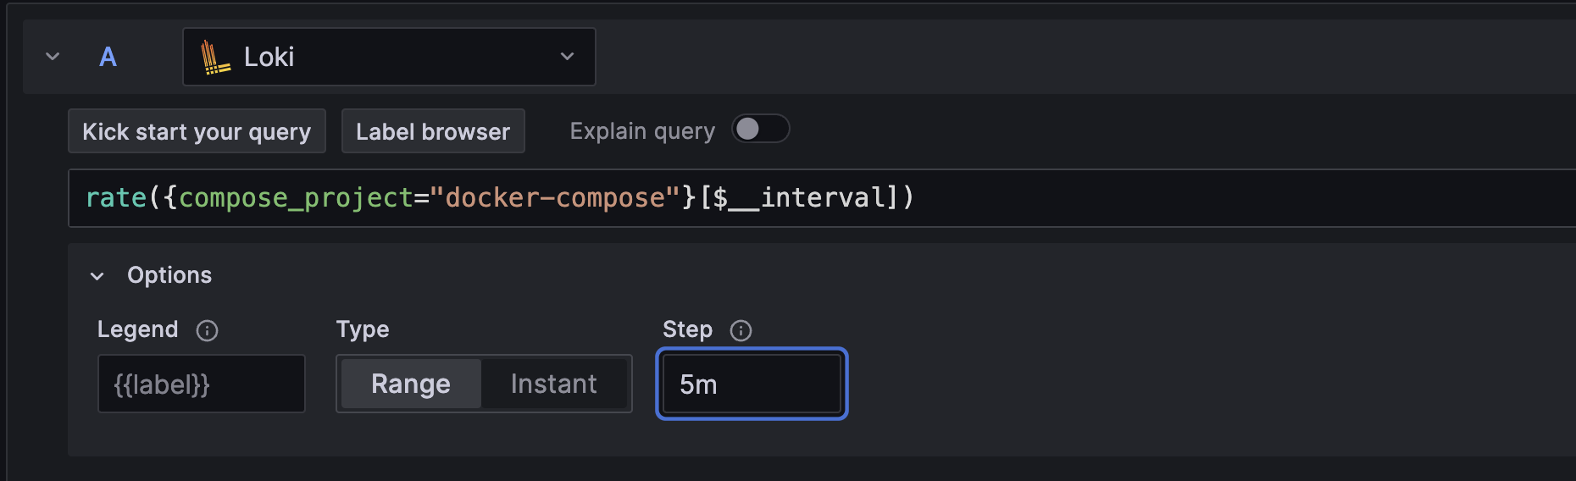Click the Loki logo icon
The height and width of the screenshot is (481, 1576).
pyautogui.click(x=215, y=58)
